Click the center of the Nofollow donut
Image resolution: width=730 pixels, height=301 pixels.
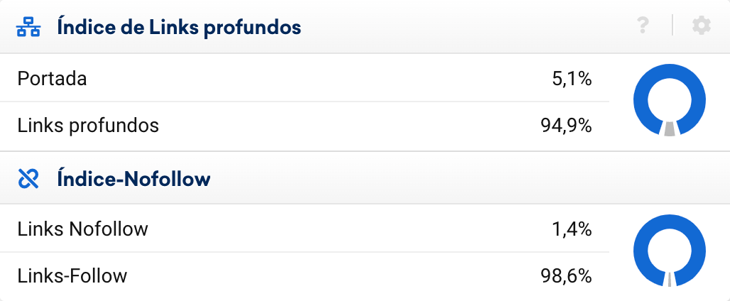(x=669, y=251)
